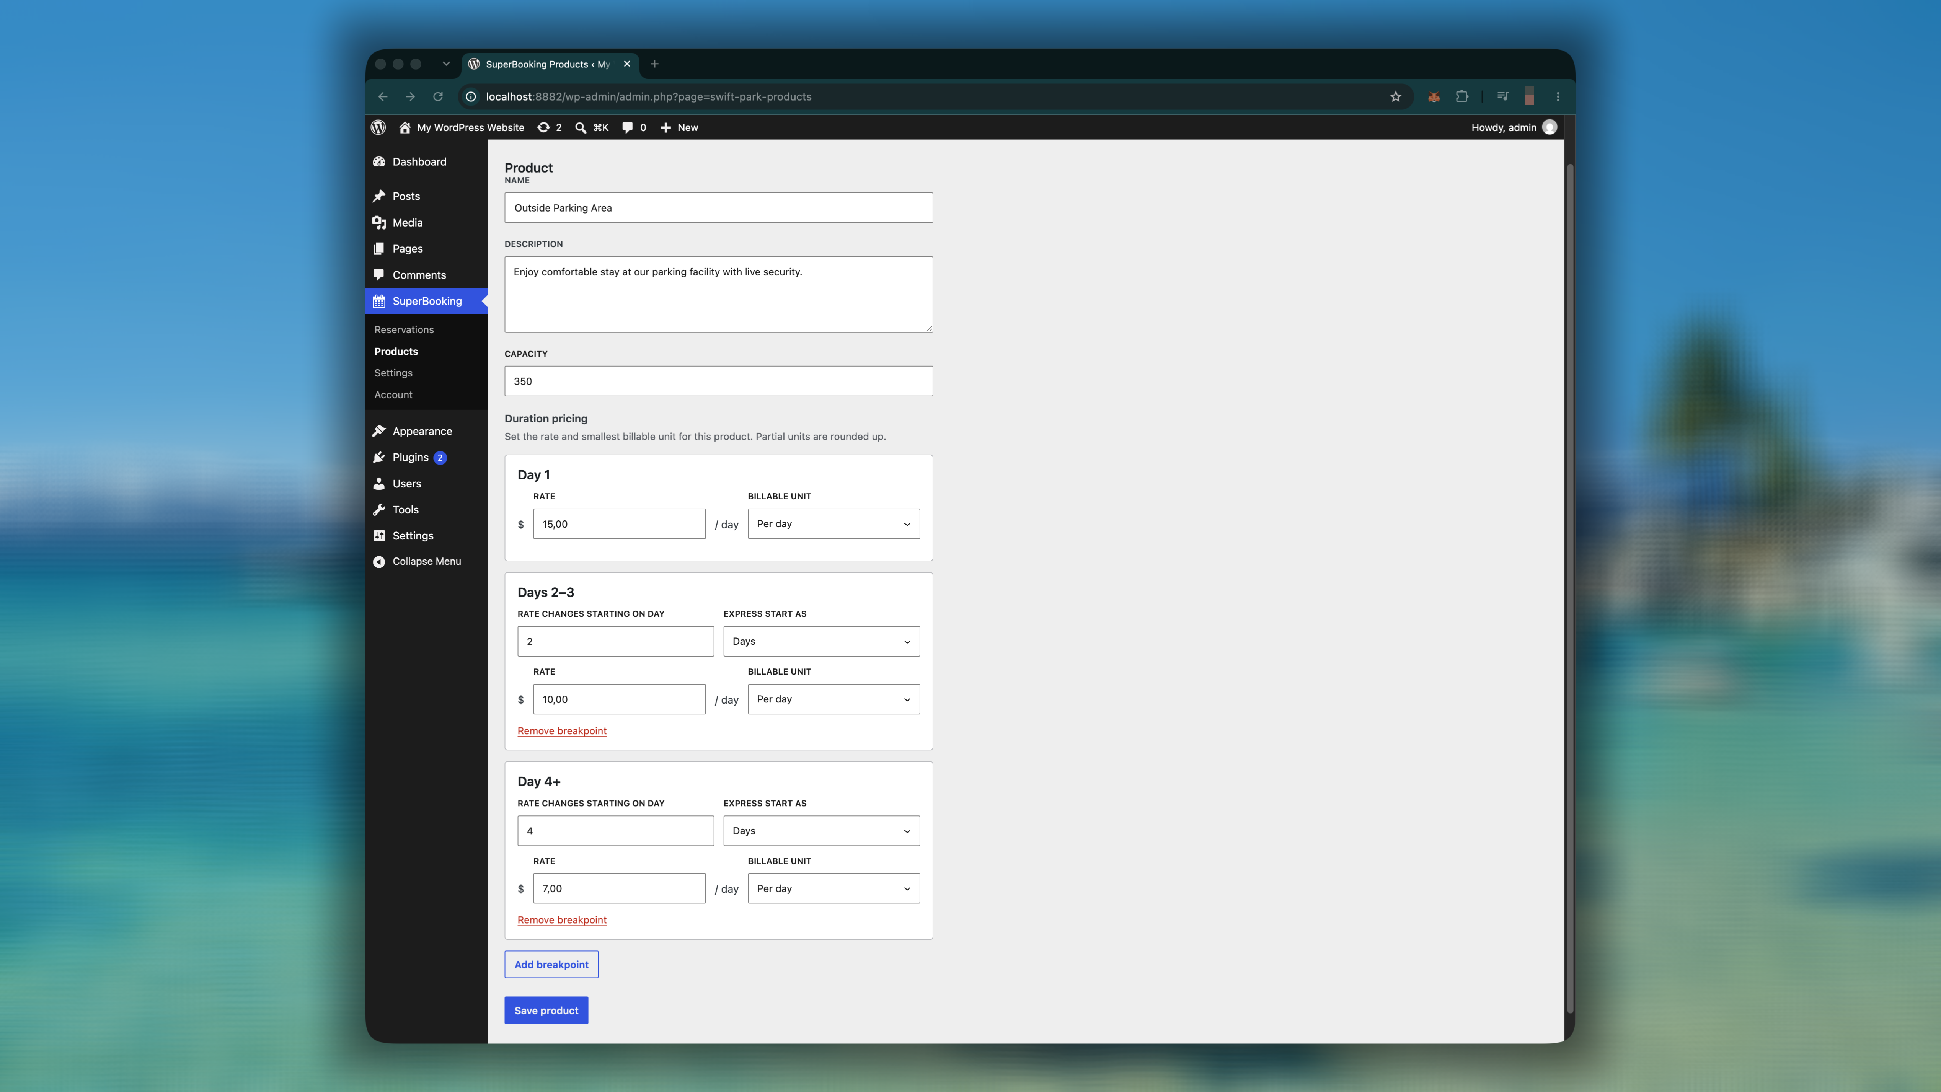The height and width of the screenshot is (1092, 1941).
Task: Open the comments bubble in admin bar
Action: click(634, 127)
